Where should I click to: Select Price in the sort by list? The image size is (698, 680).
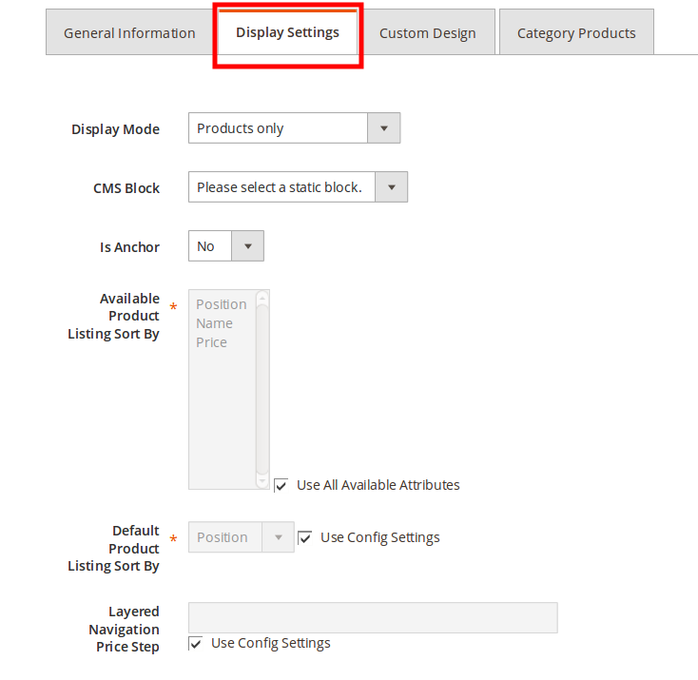[x=211, y=342]
